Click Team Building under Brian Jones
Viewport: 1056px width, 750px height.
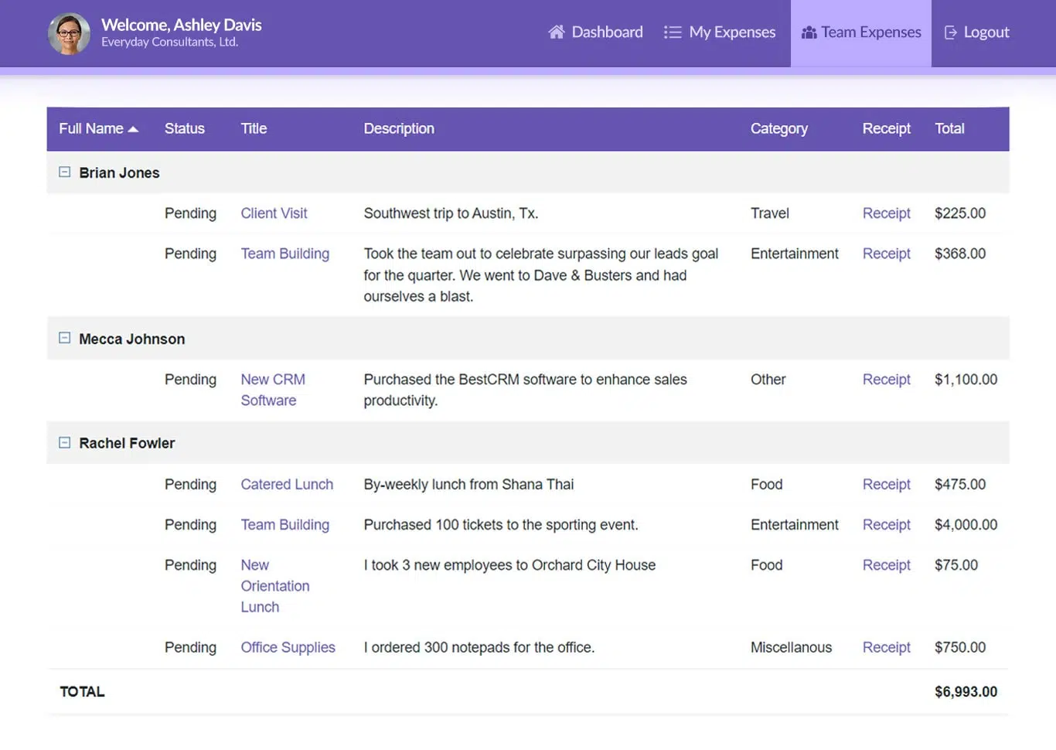(284, 254)
